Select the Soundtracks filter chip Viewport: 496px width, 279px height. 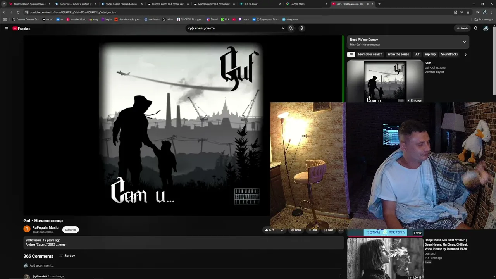point(449,55)
